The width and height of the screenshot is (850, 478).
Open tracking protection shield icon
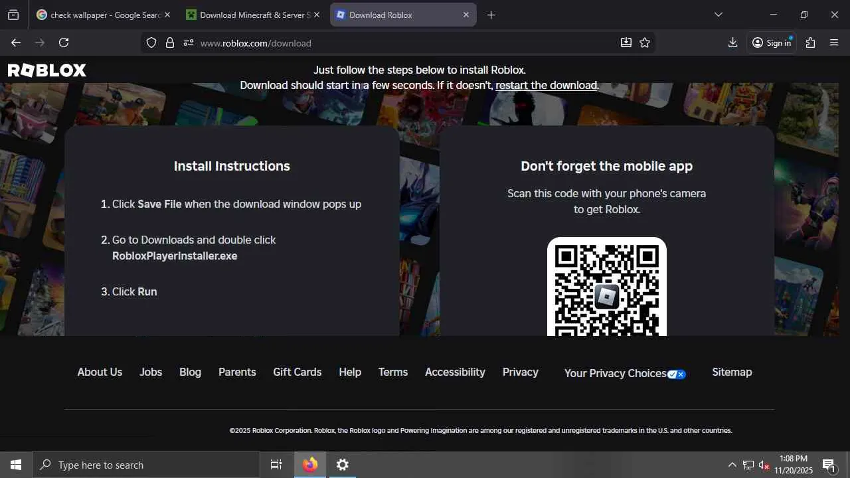click(151, 42)
